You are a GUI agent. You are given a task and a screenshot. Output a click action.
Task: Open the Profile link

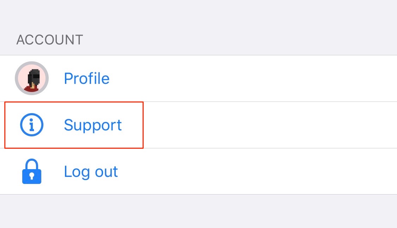[x=86, y=78]
